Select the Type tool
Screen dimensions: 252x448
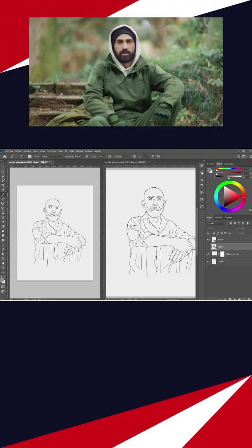click(x=3, y=245)
